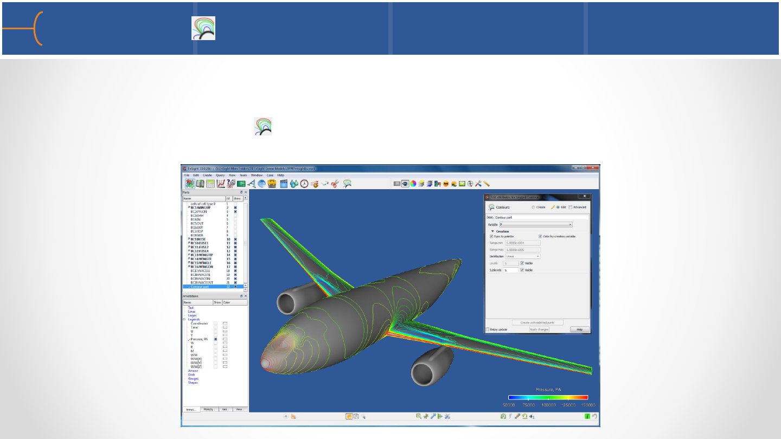Select the Arrows annotation category

193,371
